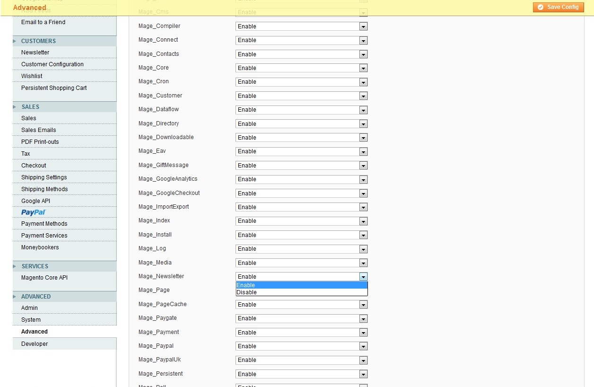
Task: Collapse the Sales section arrow
Action: (x=15, y=107)
